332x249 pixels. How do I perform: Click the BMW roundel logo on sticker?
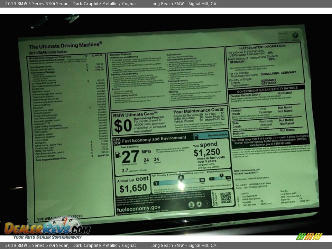click(x=295, y=35)
